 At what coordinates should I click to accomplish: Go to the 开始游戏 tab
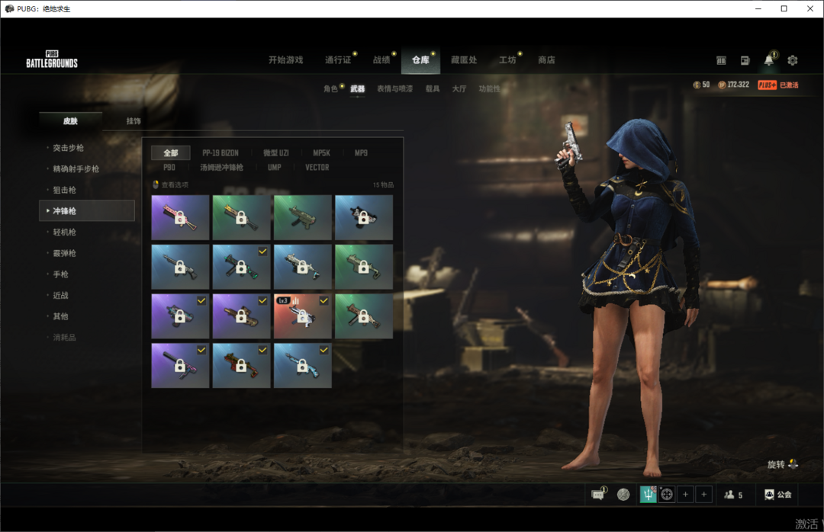coord(286,60)
